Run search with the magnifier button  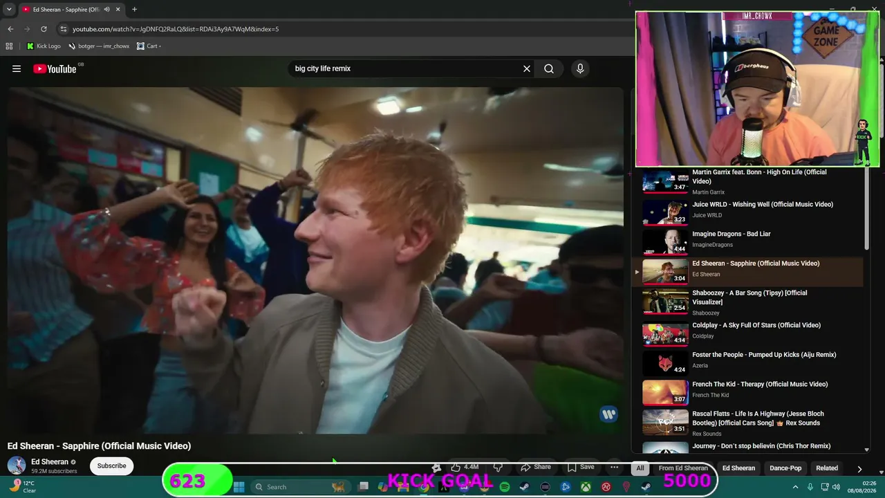549,68
